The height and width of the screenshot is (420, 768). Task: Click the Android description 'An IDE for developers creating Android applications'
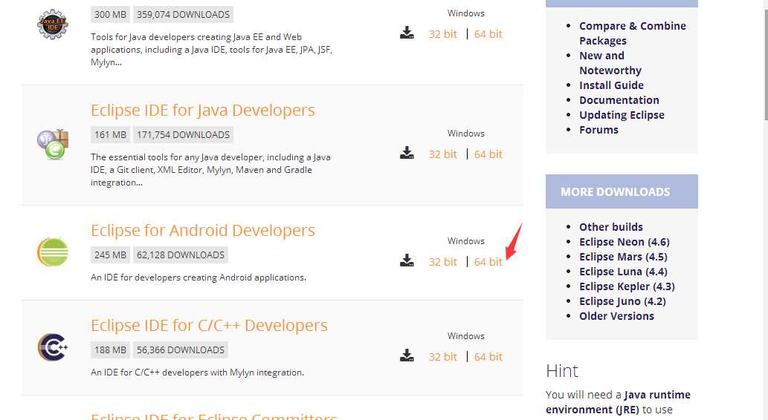point(199,278)
